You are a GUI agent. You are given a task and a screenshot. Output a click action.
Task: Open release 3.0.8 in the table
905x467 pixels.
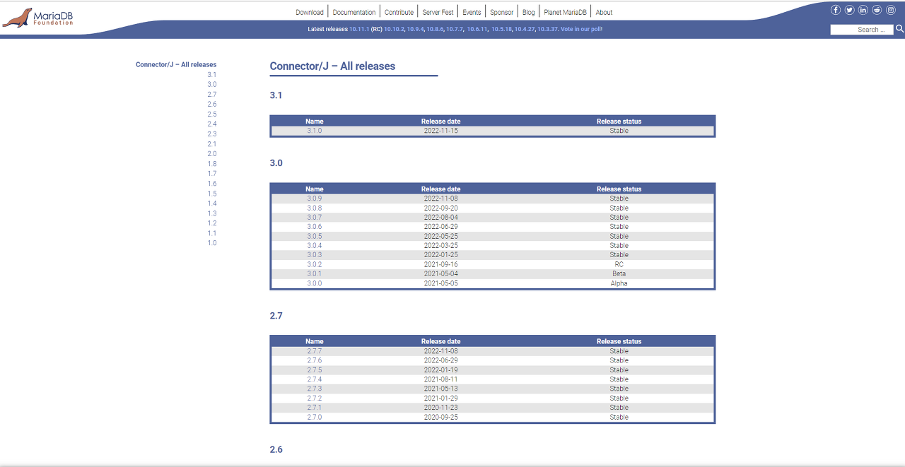point(314,208)
